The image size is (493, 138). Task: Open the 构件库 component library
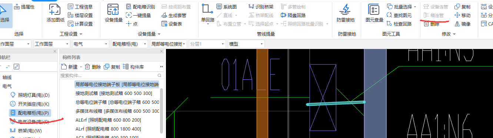click(133, 67)
